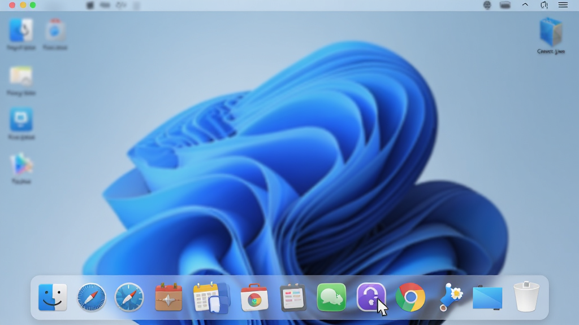
Task: Click the red close window button
Action: click(12, 5)
